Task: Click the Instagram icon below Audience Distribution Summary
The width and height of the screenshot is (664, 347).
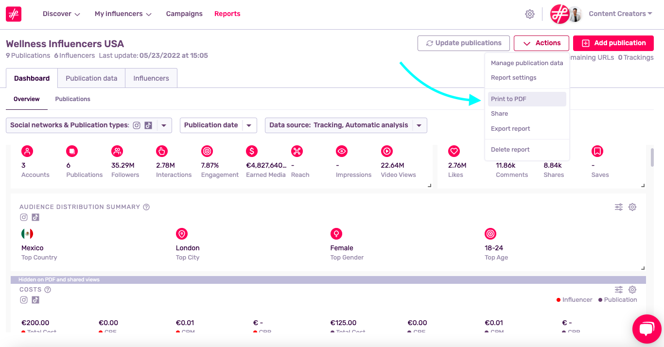Action: click(23, 217)
